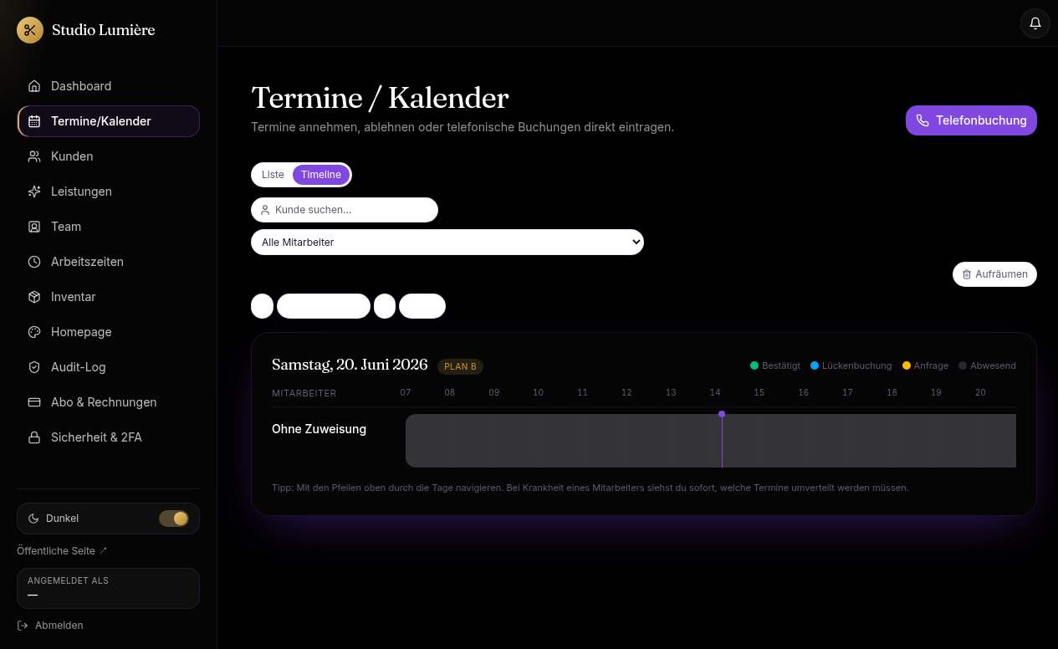1058x649 pixels.
Task: Click the shield icon beside Audit-Log
Action: click(34, 367)
